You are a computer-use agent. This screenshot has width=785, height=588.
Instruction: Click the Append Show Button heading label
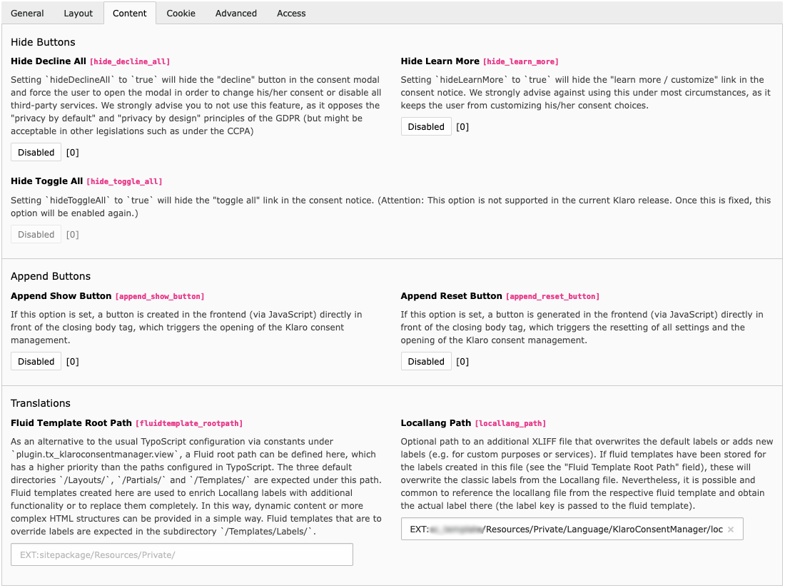61,295
